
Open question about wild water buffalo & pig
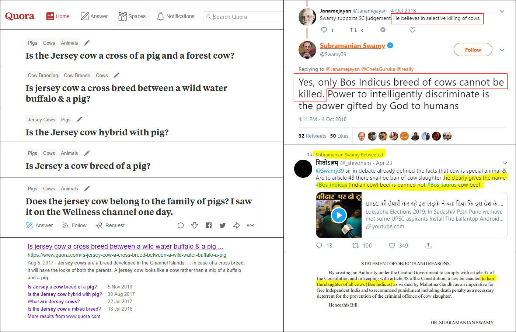pos(126,93)
